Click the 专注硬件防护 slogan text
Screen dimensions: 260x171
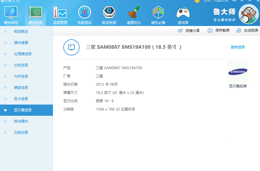(224, 20)
